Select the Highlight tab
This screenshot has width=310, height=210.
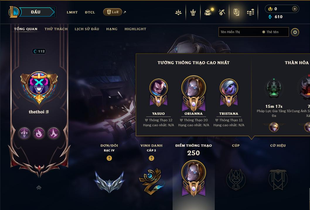[135, 29]
